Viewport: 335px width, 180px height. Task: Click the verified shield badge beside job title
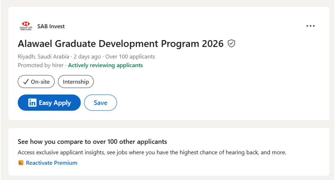point(231,44)
